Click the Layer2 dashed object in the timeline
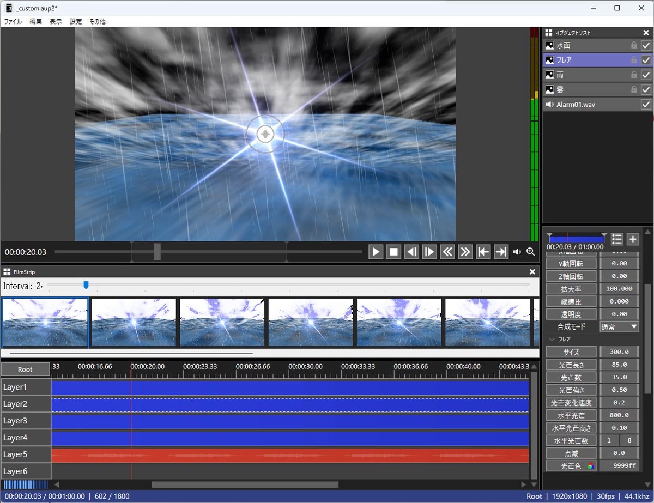654x503 pixels. (290, 404)
